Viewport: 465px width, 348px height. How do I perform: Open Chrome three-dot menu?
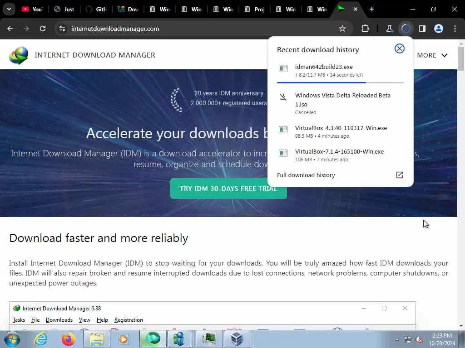(x=455, y=29)
